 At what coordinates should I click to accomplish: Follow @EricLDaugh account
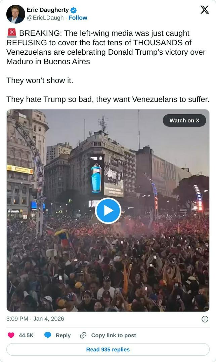click(x=78, y=18)
